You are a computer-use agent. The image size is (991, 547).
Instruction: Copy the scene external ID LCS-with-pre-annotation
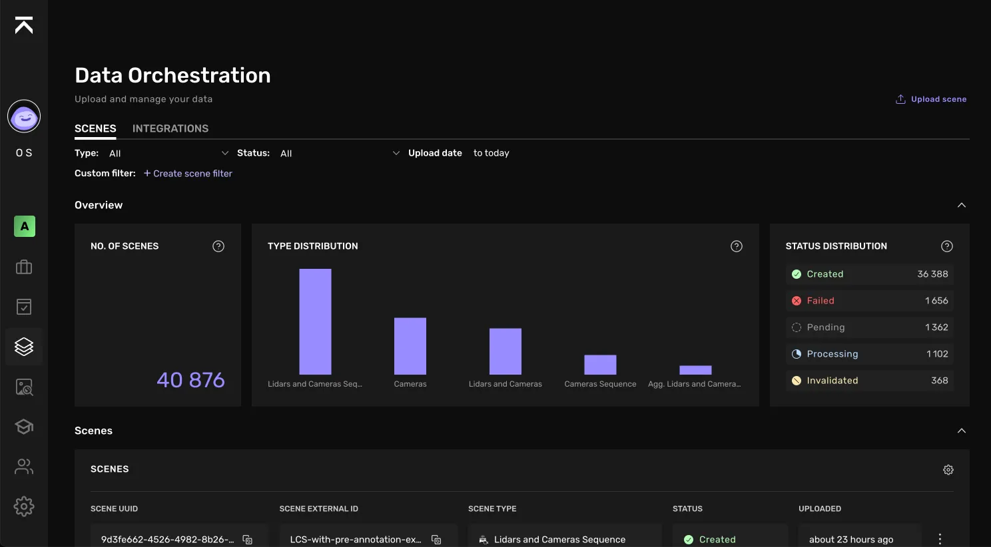point(436,540)
